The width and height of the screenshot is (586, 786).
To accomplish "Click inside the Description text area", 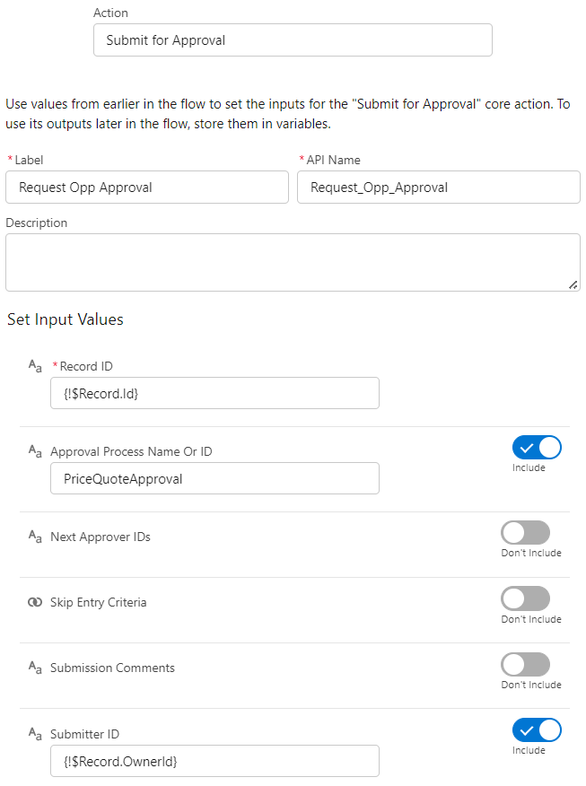I will [293, 262].
